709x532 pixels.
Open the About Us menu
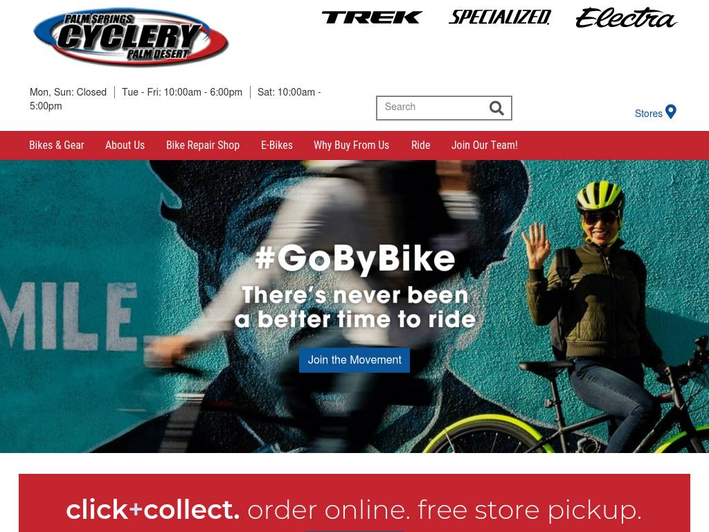[x=125, y=145]
